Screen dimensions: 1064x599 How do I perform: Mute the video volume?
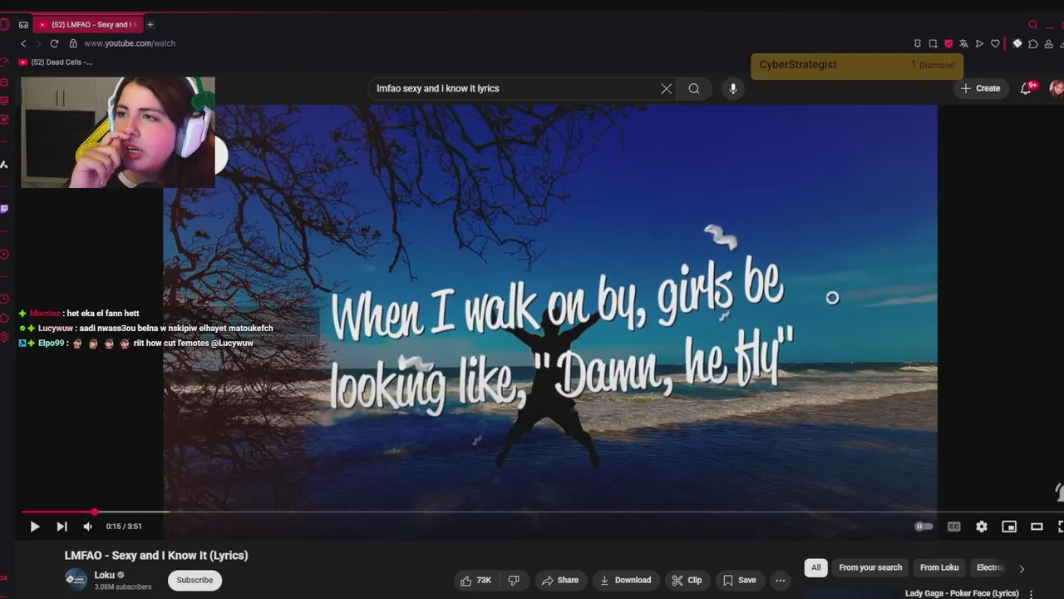coord(87,527)
